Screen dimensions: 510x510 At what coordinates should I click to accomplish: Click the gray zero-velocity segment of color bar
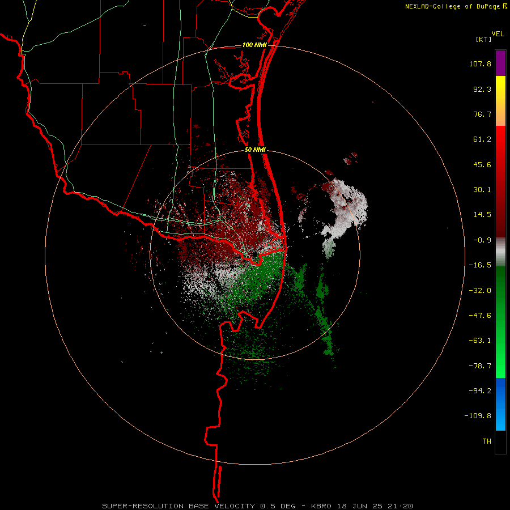tap(500, 252)
